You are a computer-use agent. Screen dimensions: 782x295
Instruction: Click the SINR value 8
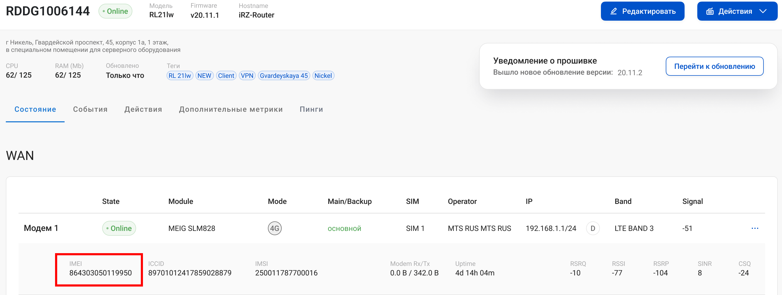[699, 273]
